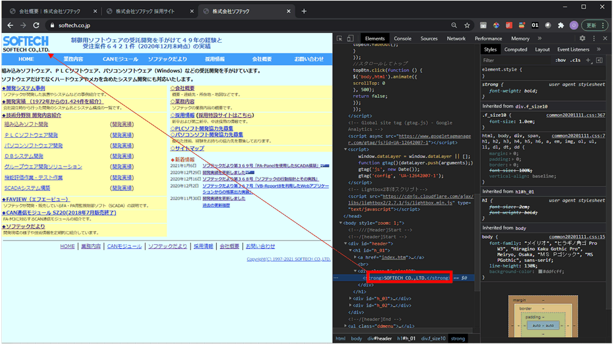Screen dimensions: 614x344
Task: Click the 01 extension icon
Action: point(535,26)
